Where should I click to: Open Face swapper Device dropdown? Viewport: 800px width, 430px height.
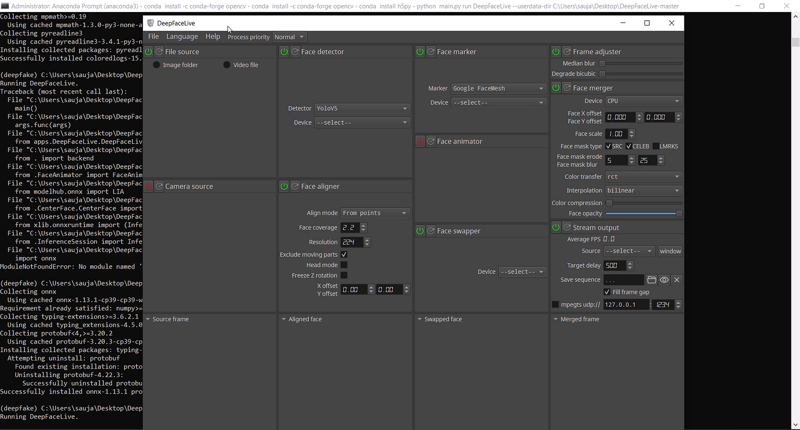click(x=522, y=271)
